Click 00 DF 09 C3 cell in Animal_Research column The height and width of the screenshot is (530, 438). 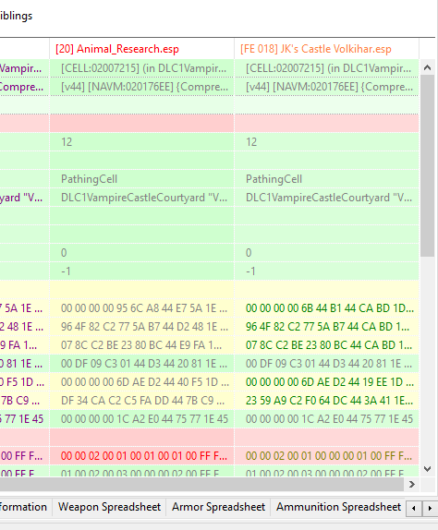pos(141,364)
